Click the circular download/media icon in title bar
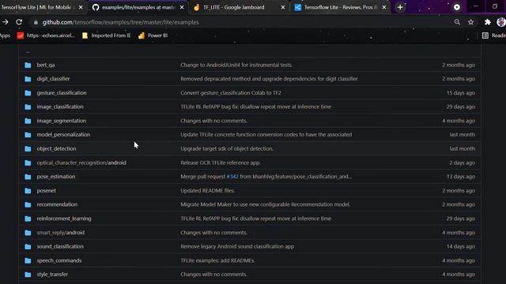 pyautogui.click(x=457, y=7)
